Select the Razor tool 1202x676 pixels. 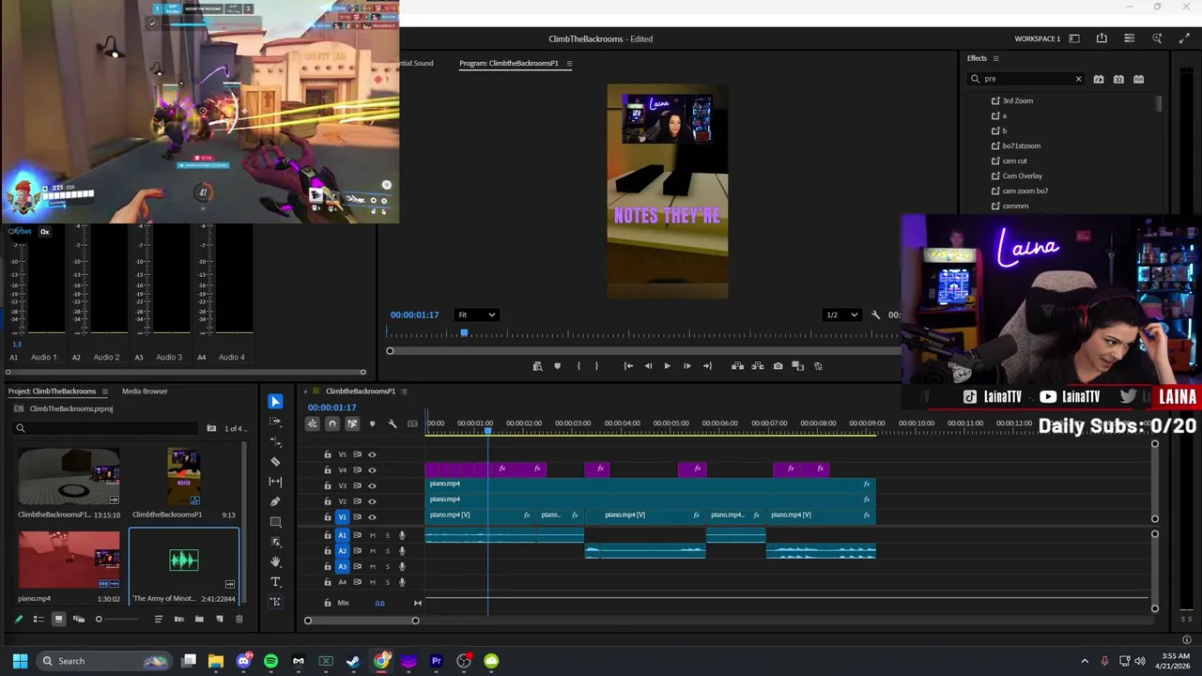(x=275, y=462)
